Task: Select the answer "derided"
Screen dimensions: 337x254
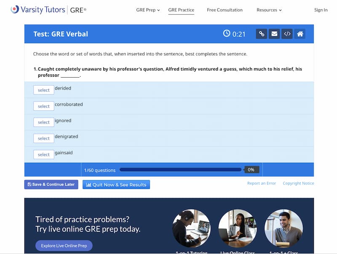Action: click(44, 90)
